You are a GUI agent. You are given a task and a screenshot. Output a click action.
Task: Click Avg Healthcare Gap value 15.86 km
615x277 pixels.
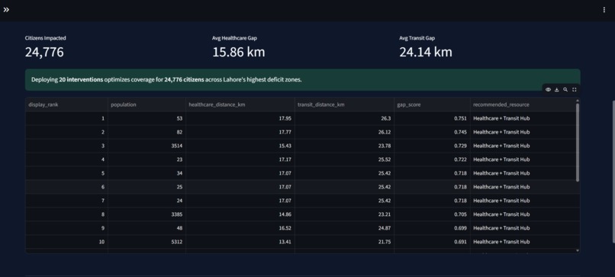click(x=239, y=52)
